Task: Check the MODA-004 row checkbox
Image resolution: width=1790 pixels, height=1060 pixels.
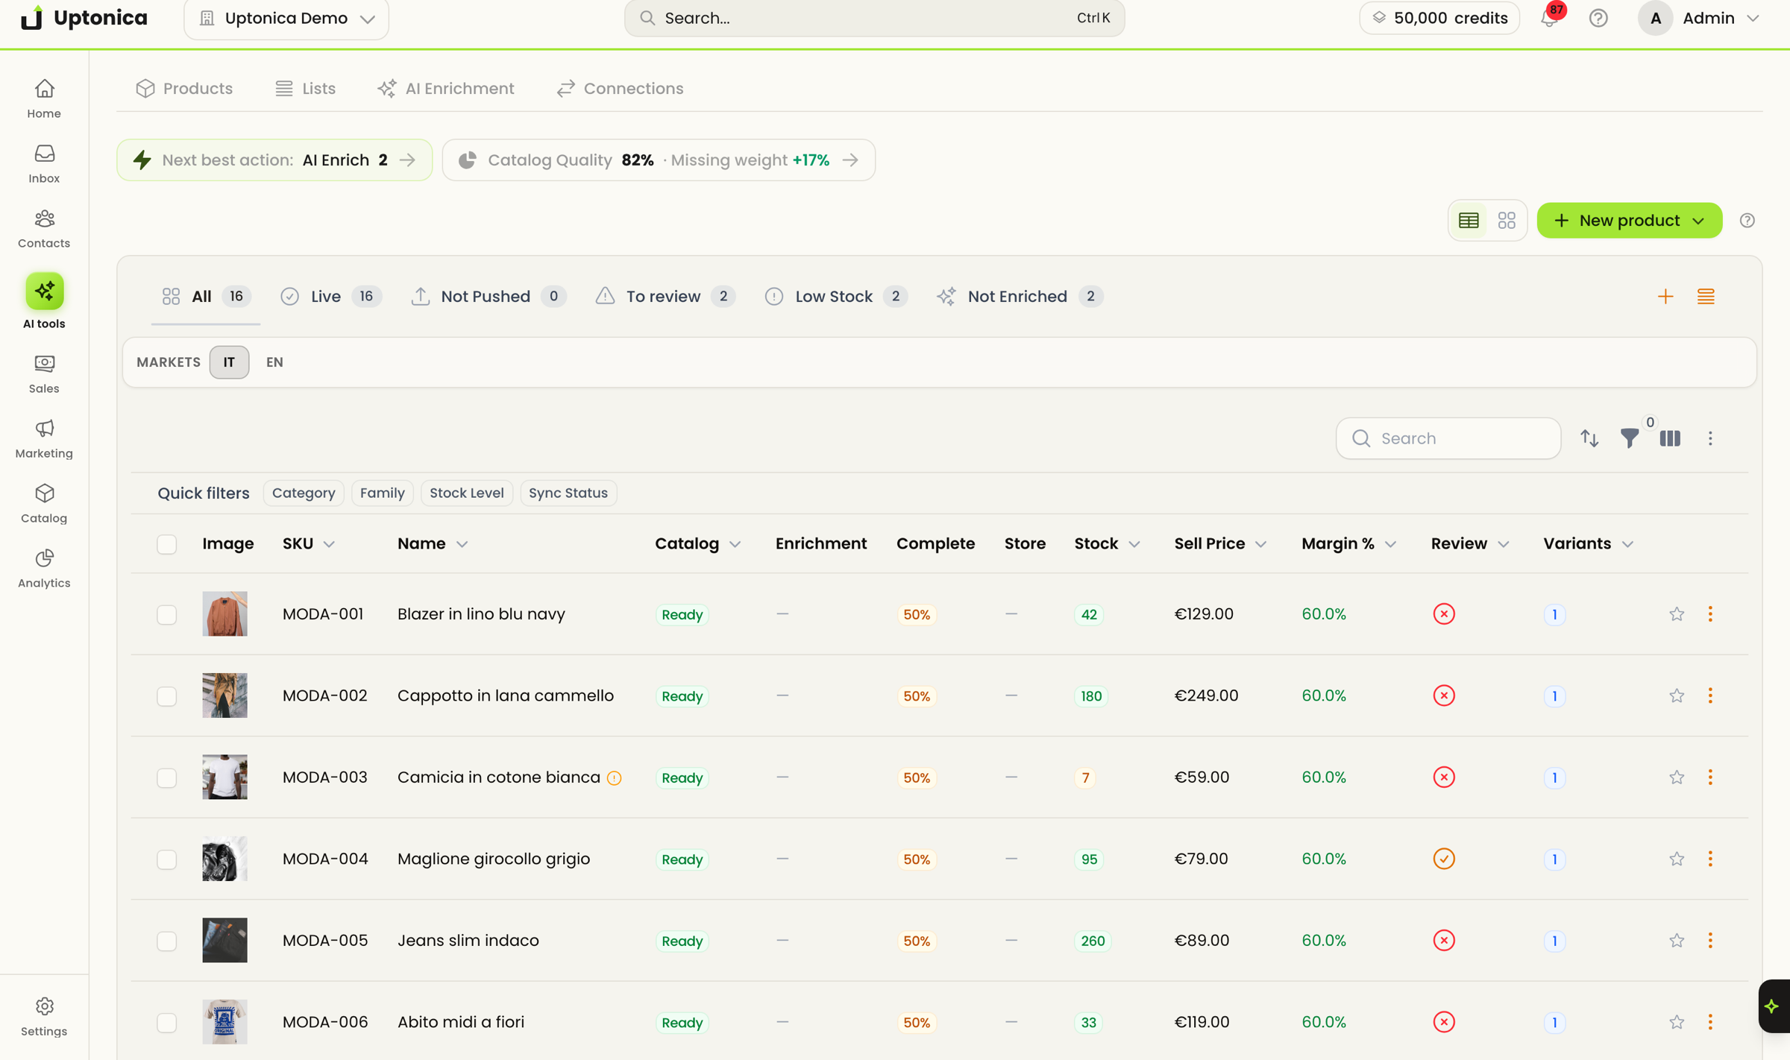Action: tap(166, 859)
